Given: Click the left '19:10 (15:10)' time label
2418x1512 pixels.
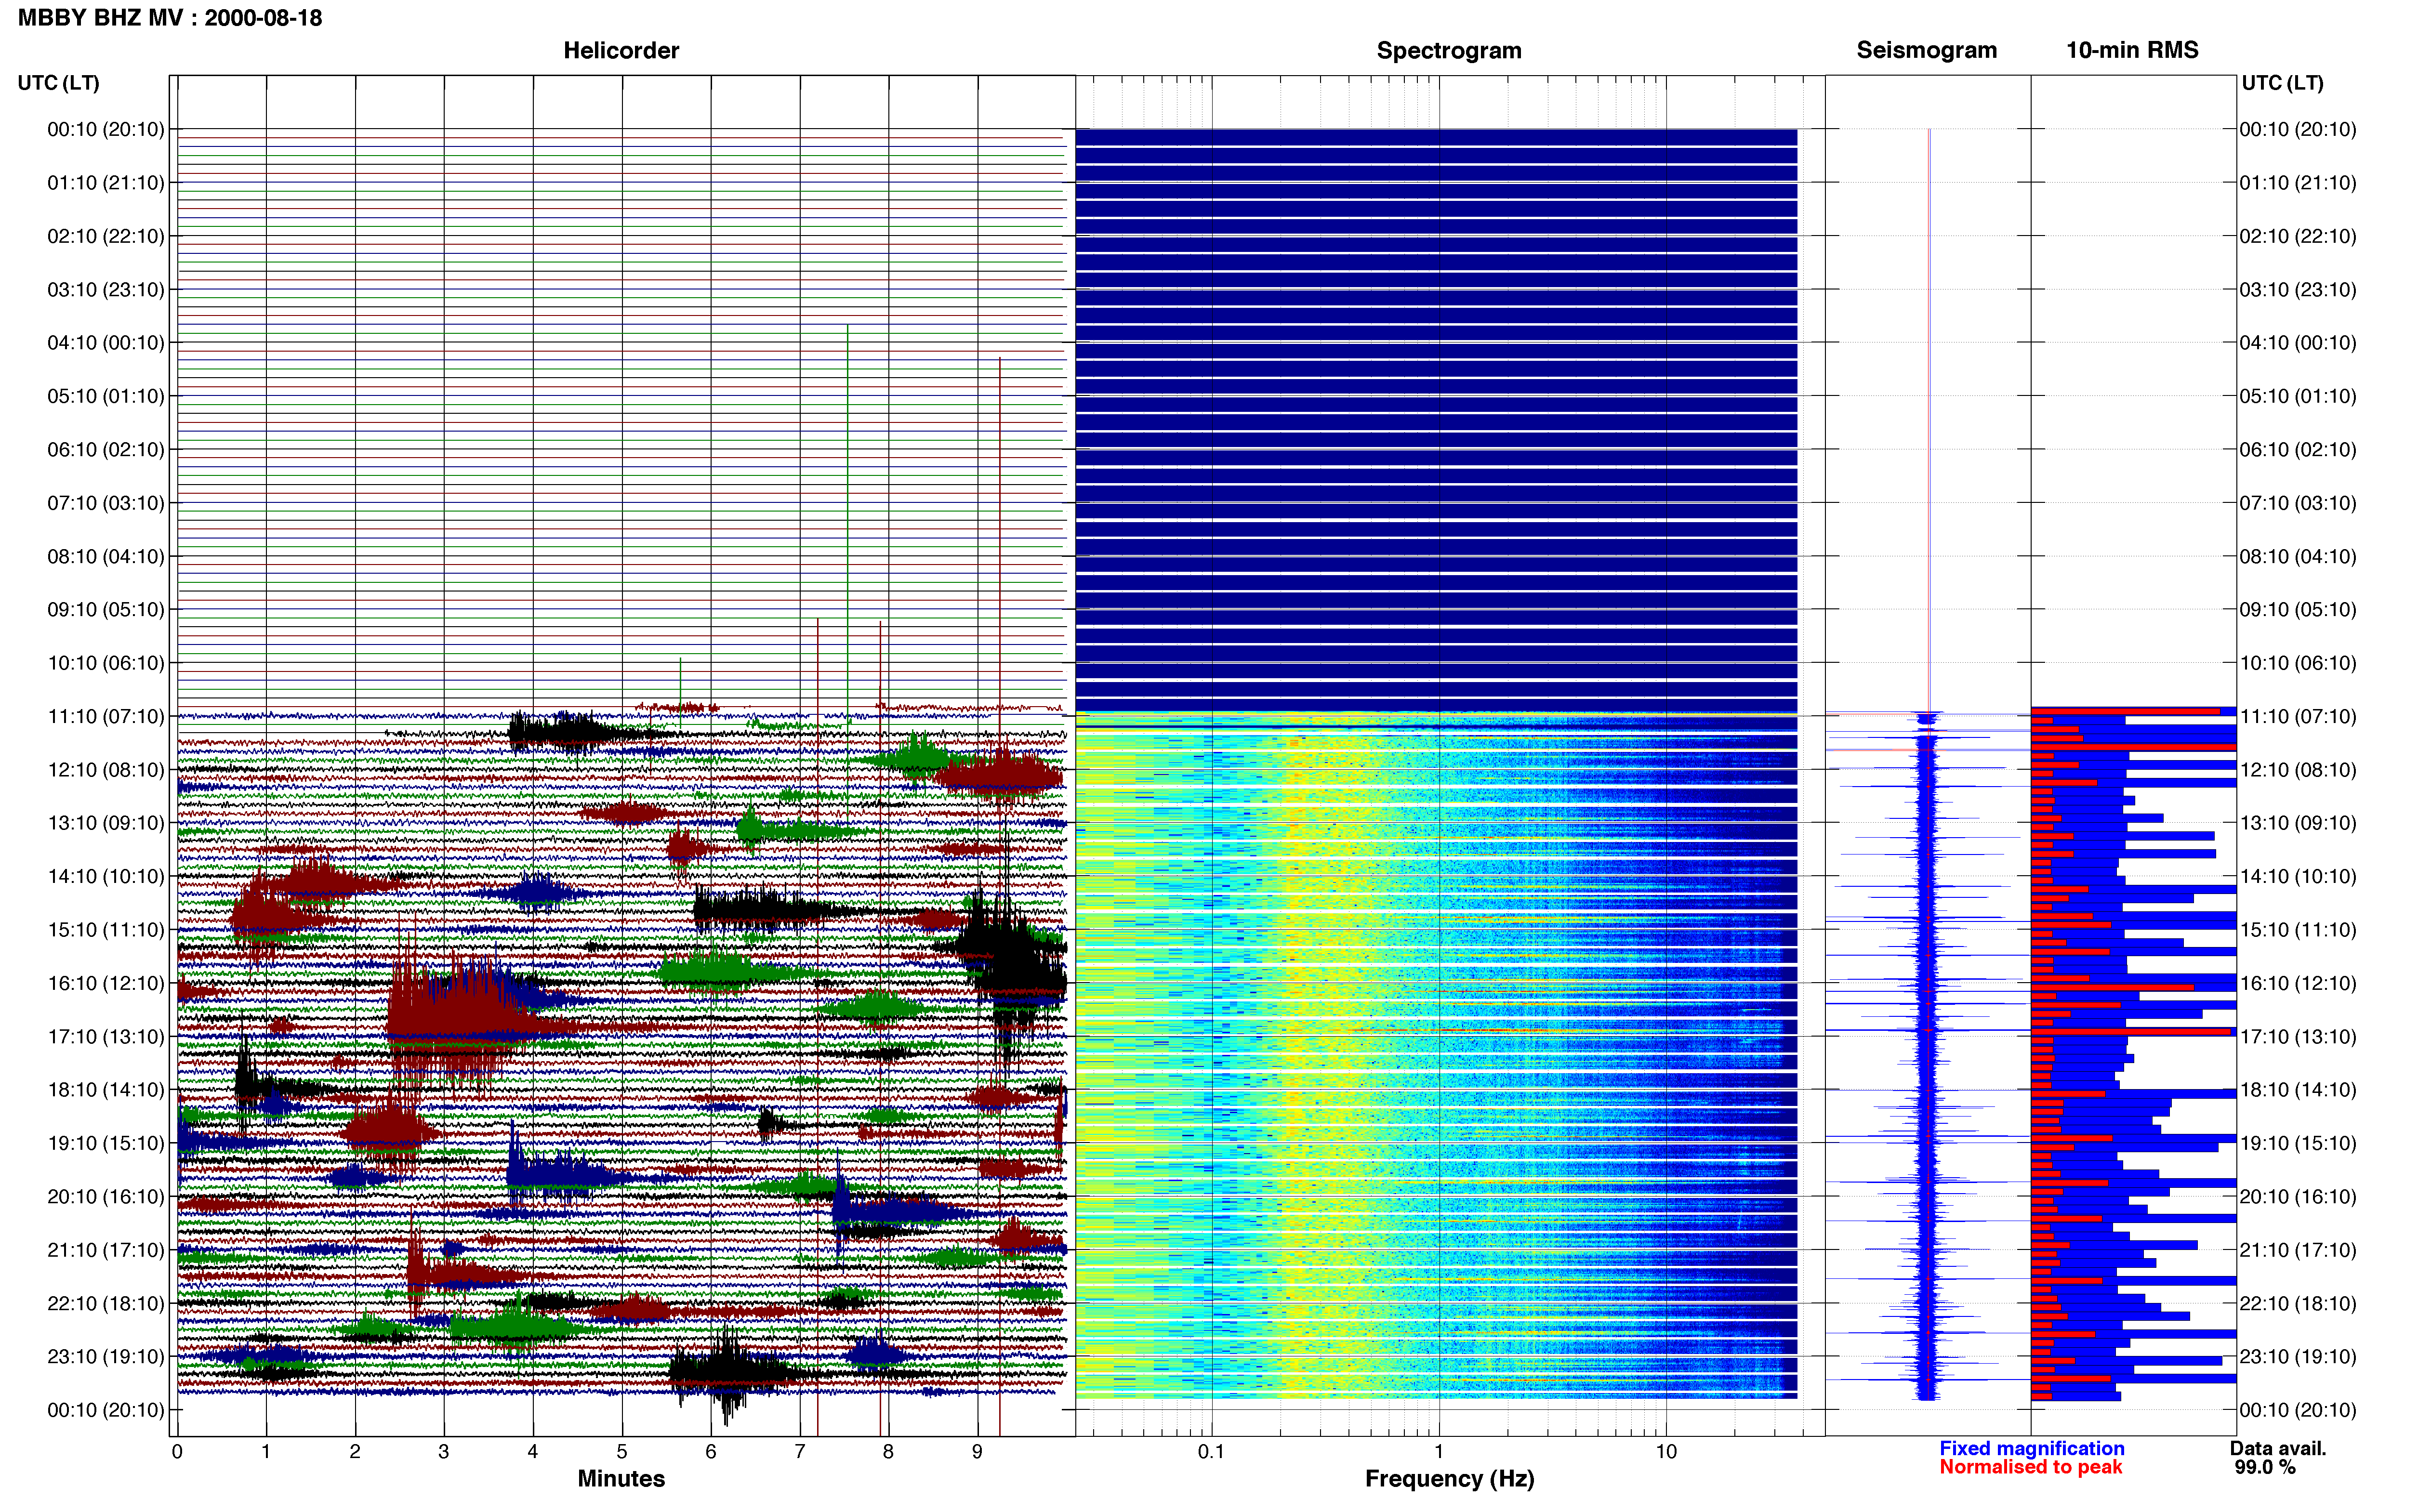Looking at the screenshot, I should point(106,1143).
